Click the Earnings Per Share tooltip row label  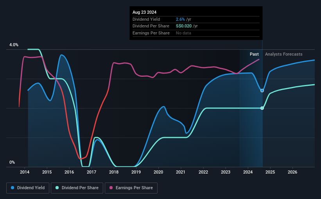point(151,33)
